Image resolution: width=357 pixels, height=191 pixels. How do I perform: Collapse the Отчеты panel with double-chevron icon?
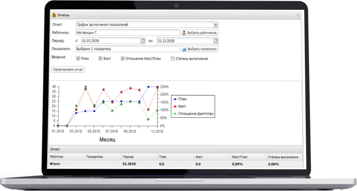pyautogui.click(x=298, y=15)
